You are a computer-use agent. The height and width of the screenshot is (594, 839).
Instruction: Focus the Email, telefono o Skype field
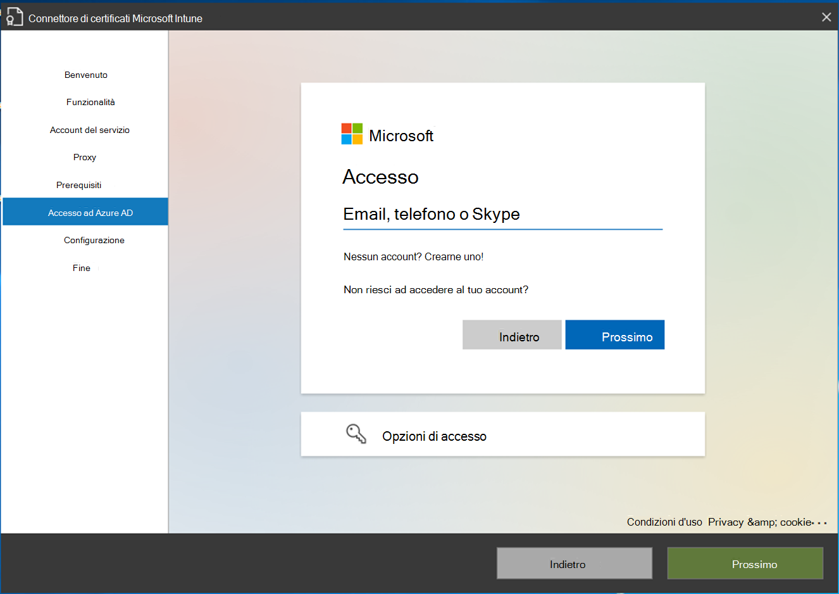tap(502, 215)
